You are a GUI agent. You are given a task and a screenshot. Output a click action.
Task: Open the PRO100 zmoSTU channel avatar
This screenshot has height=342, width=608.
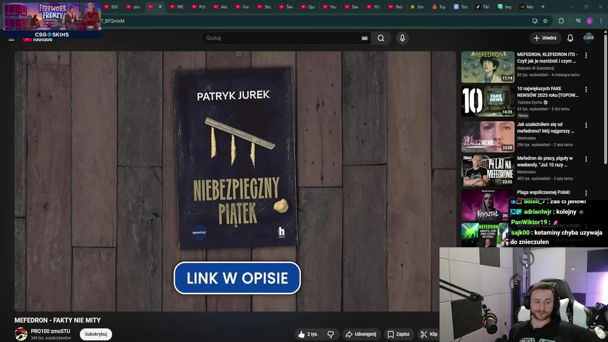(21, 334)
